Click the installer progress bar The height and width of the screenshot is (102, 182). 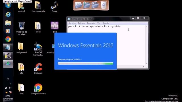click(x=86, y=63)
